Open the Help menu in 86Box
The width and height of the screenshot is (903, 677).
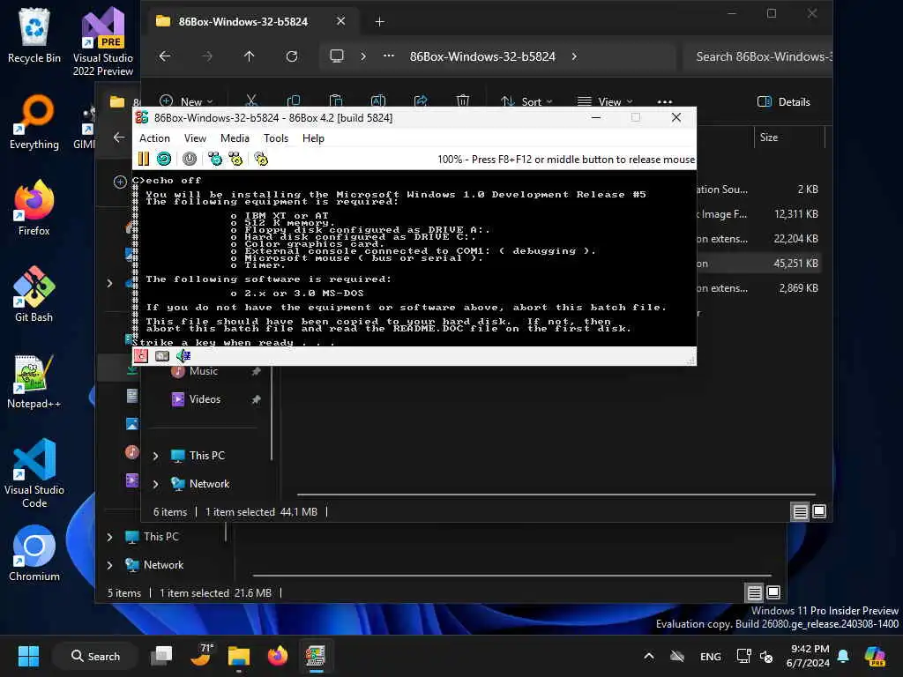(313, 138)
